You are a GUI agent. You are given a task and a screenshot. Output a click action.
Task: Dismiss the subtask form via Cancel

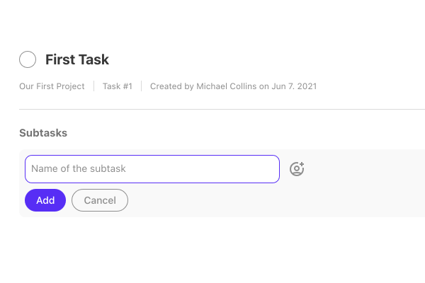coord(100,200)
